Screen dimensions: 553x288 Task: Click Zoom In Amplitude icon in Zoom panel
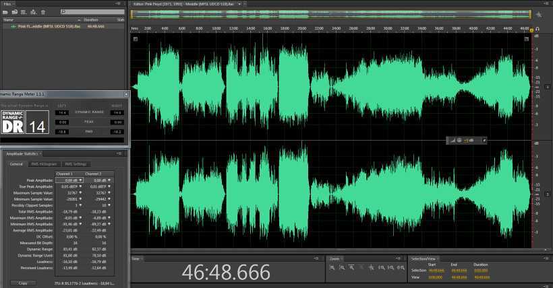point(332,268)
